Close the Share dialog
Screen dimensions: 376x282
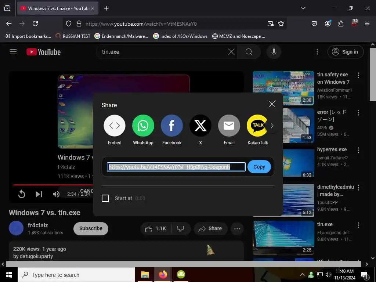[x=272, y=104]
